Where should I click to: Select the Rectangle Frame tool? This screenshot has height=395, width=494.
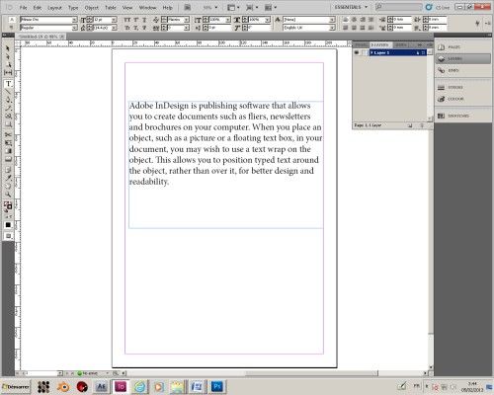tap(8, 116)
